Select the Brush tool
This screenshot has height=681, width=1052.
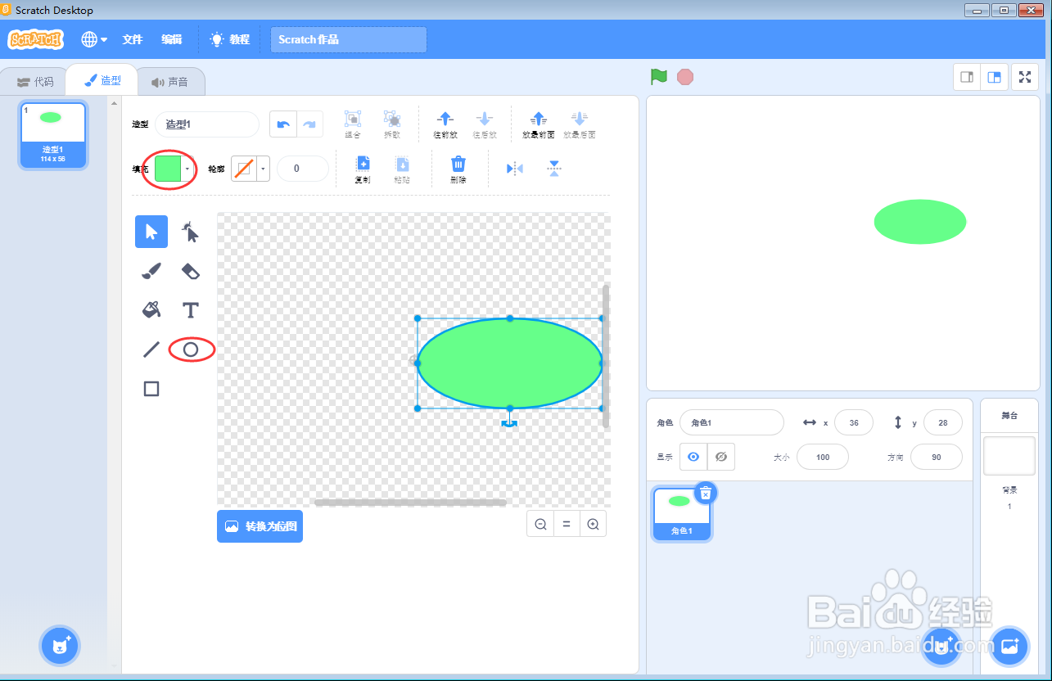[151, 271]
